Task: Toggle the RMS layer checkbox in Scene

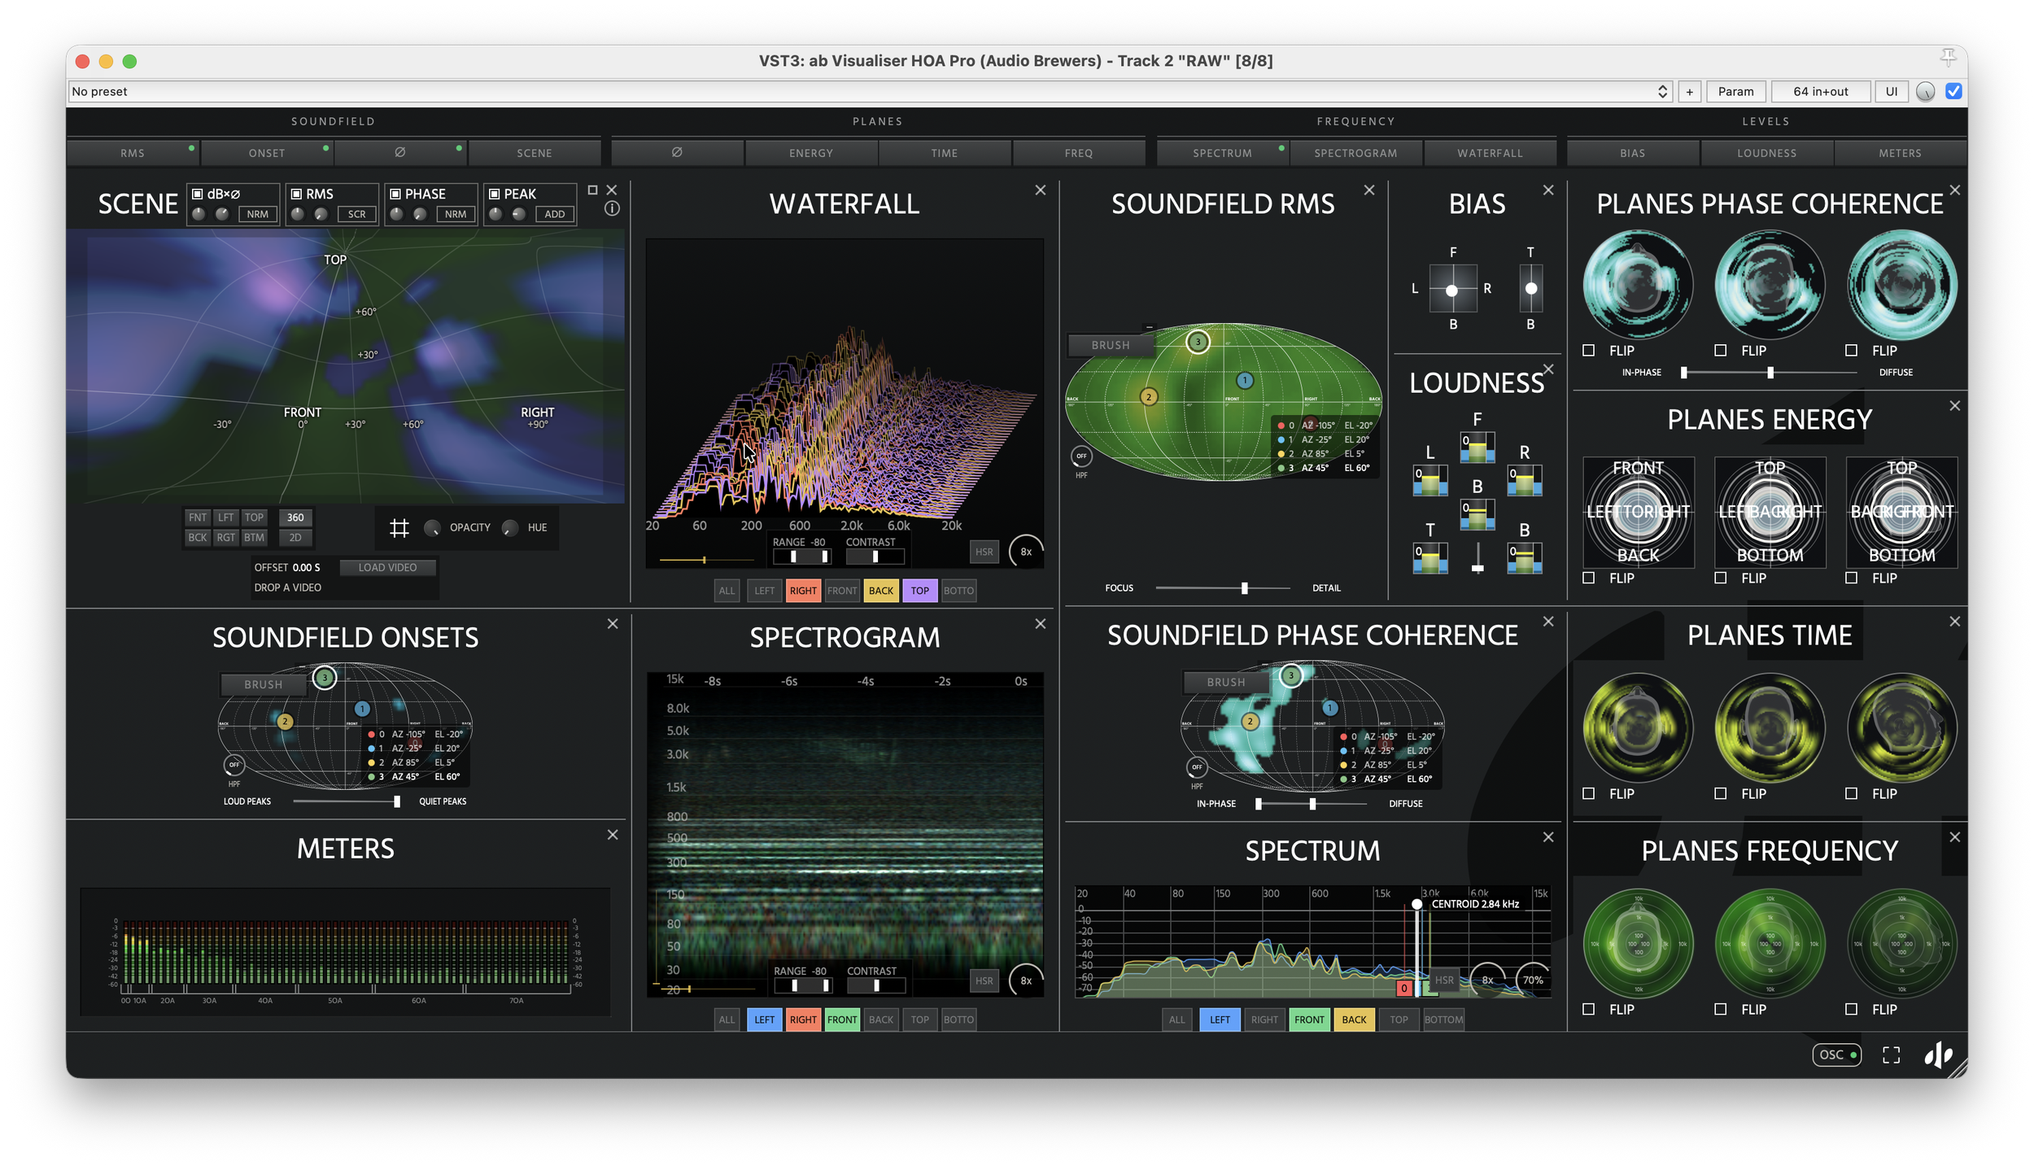Action: coord(296,194)
